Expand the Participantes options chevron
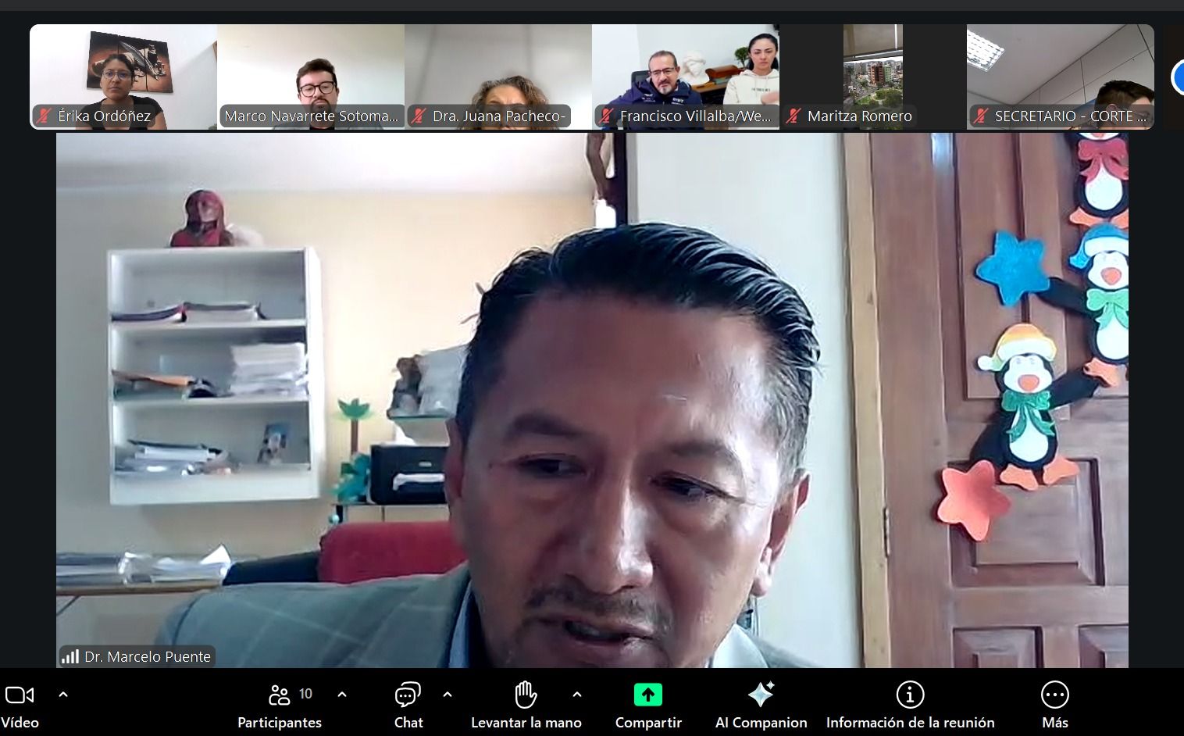The height and width of the screenshot is (736, 1184). point(342,694)
